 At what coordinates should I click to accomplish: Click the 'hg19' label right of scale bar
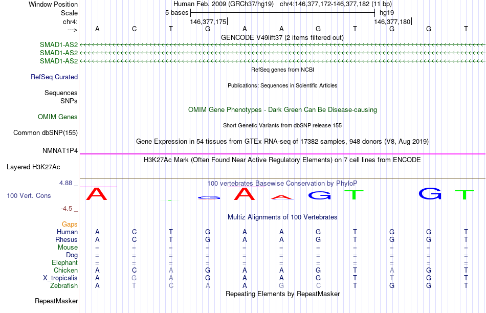[x=387, y=13]
